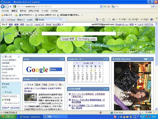This screenshot has width=158, height=119.
Task: Select Google ニュース in the left sidebar
Action: [x=9, y=66]
